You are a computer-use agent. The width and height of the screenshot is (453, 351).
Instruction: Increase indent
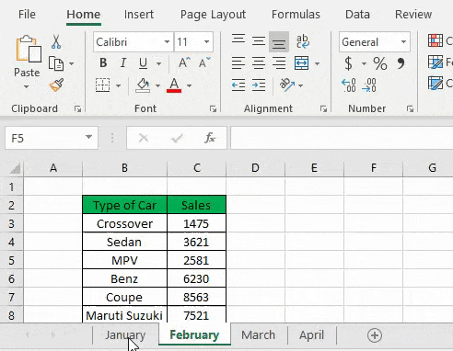click(x=259, y=85)
